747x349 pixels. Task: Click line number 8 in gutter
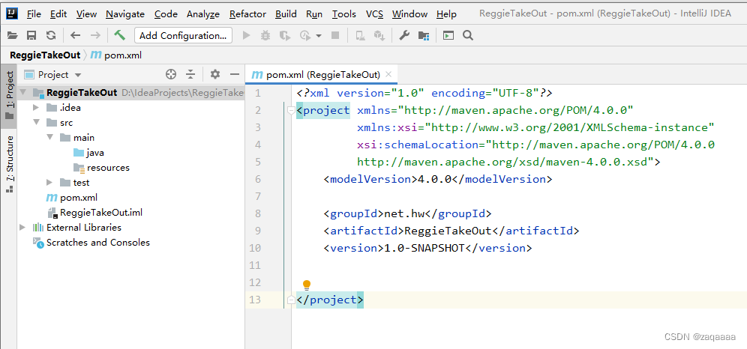258,213
